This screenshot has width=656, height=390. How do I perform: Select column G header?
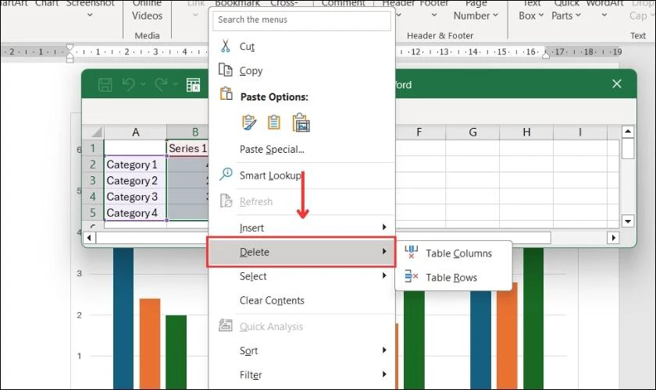point(472,132)
